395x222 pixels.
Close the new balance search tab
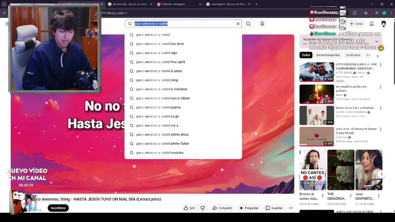tap(249, 4)
